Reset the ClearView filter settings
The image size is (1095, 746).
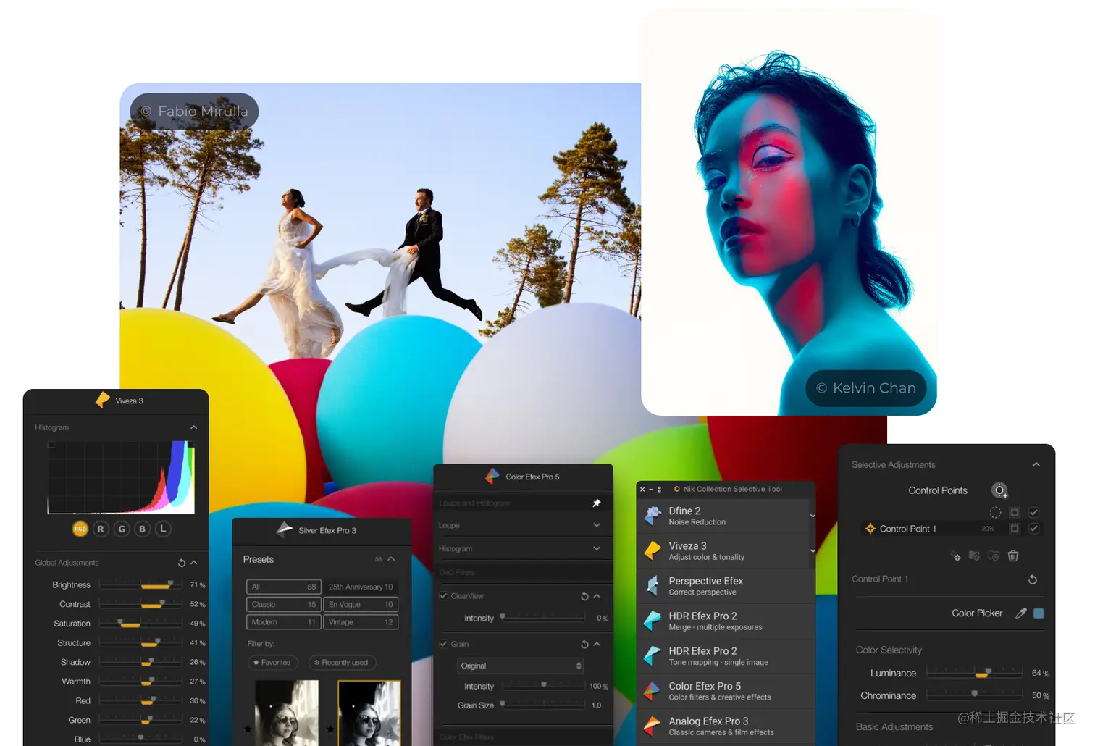click(584, 596)
